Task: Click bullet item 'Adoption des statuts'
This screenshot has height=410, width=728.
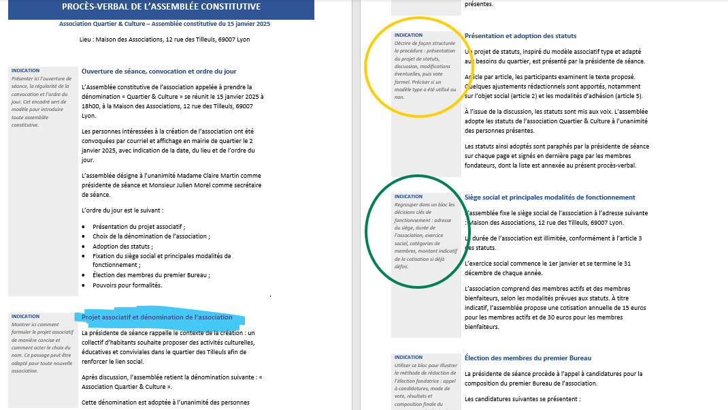Action: [x=123, y=246]
